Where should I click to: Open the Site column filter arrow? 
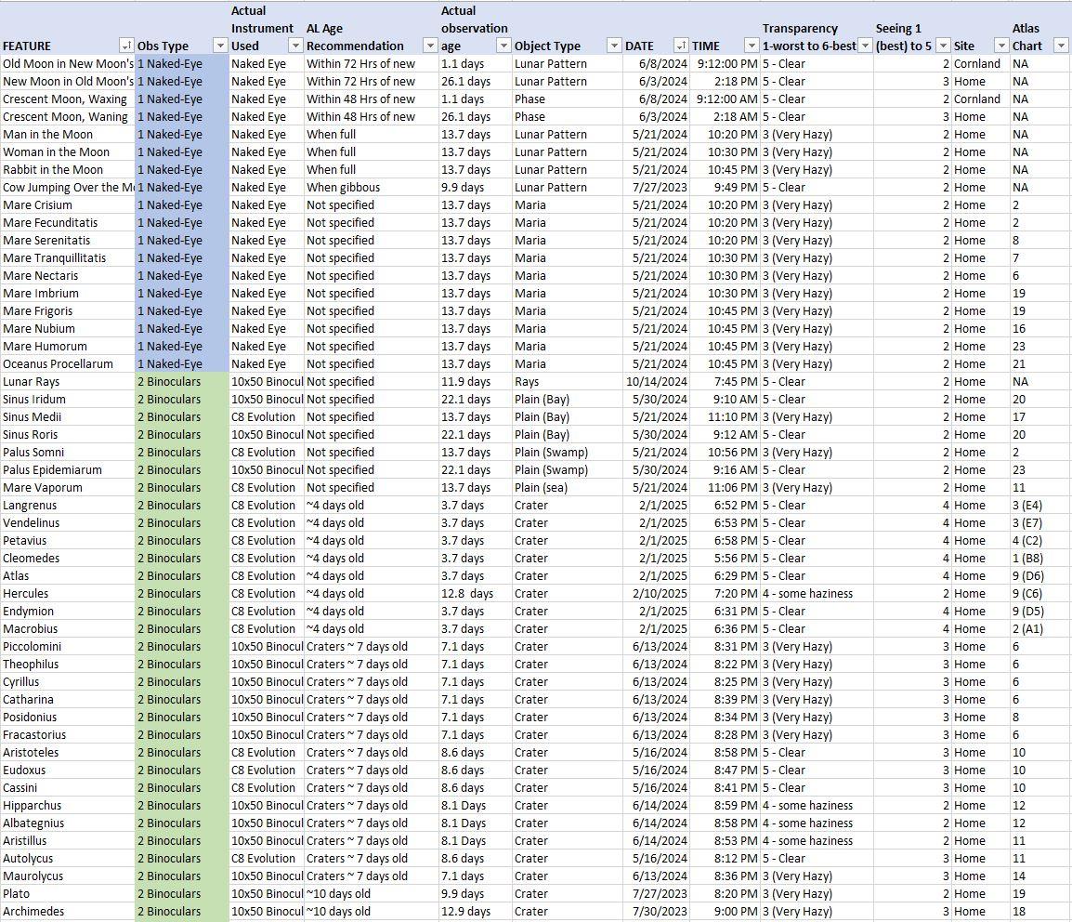(x=1000, y=46)
